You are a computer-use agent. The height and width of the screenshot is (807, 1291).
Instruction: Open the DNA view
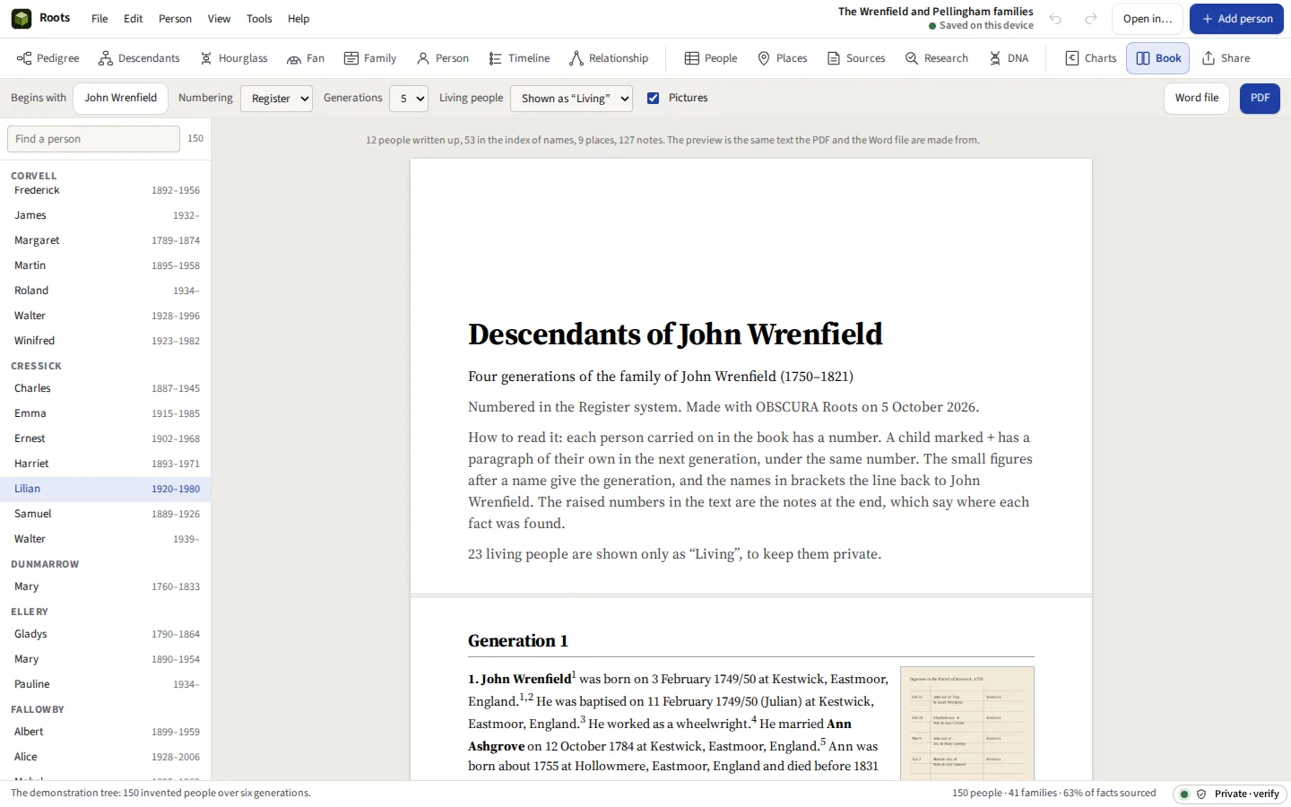pos(1009,58)
